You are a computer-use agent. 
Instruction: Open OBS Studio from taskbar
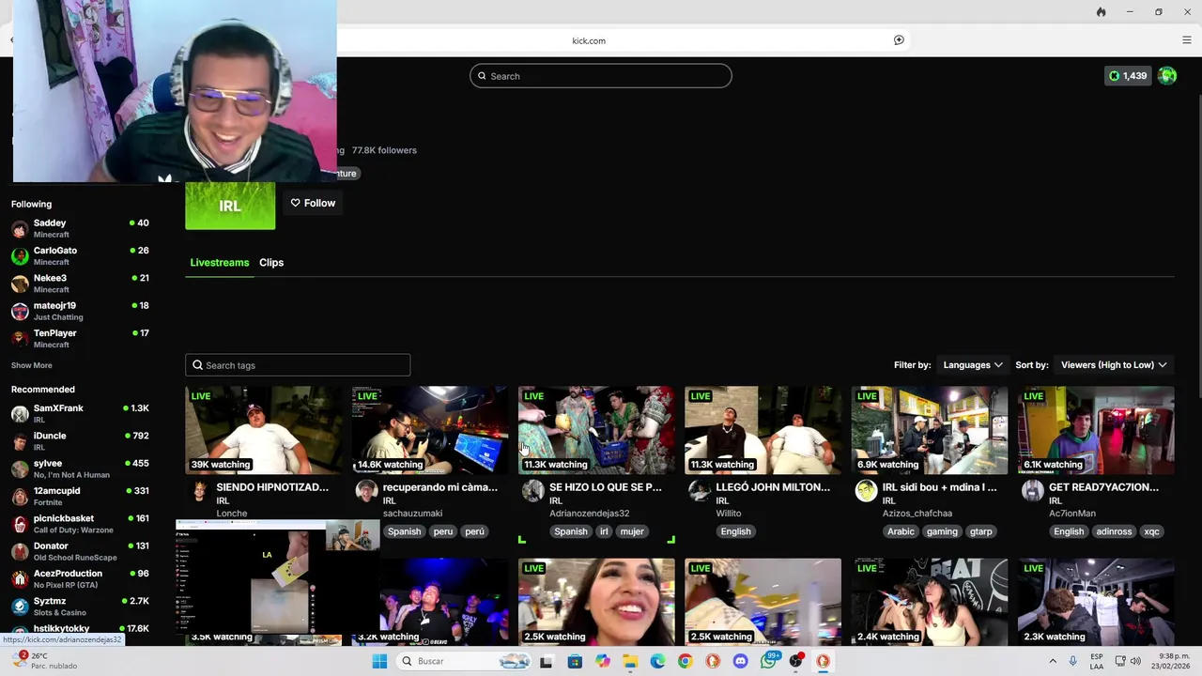[x=795, y=661]
